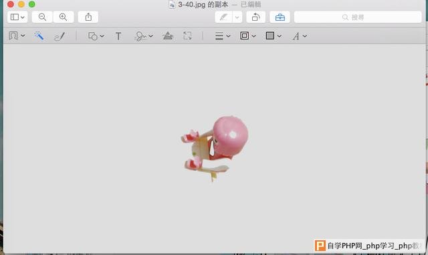Open the text style font menu
428x255 pixels.
click(300, 35)
